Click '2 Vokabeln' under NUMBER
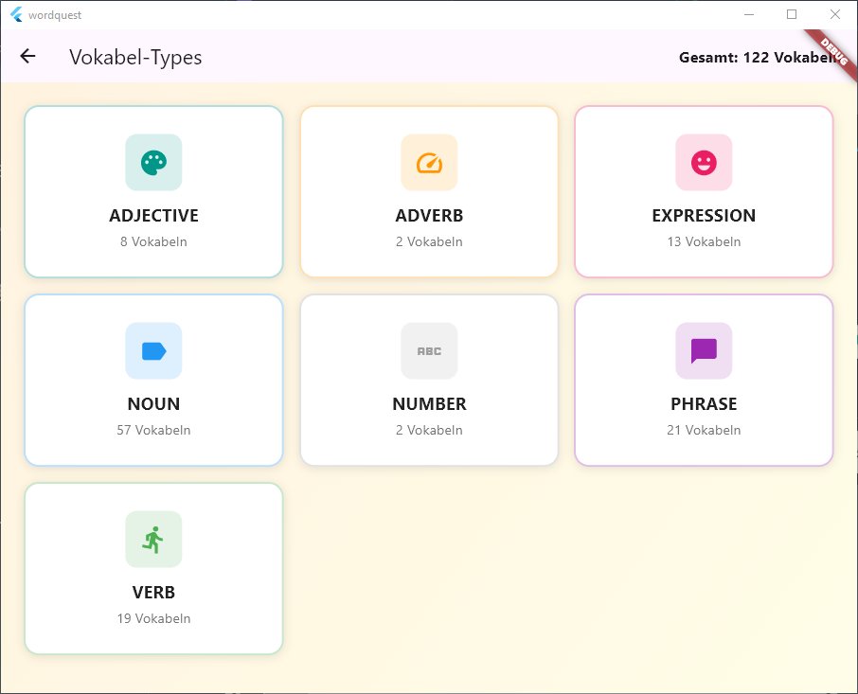Viewport: 858px width, 694px height. (429, 430)
